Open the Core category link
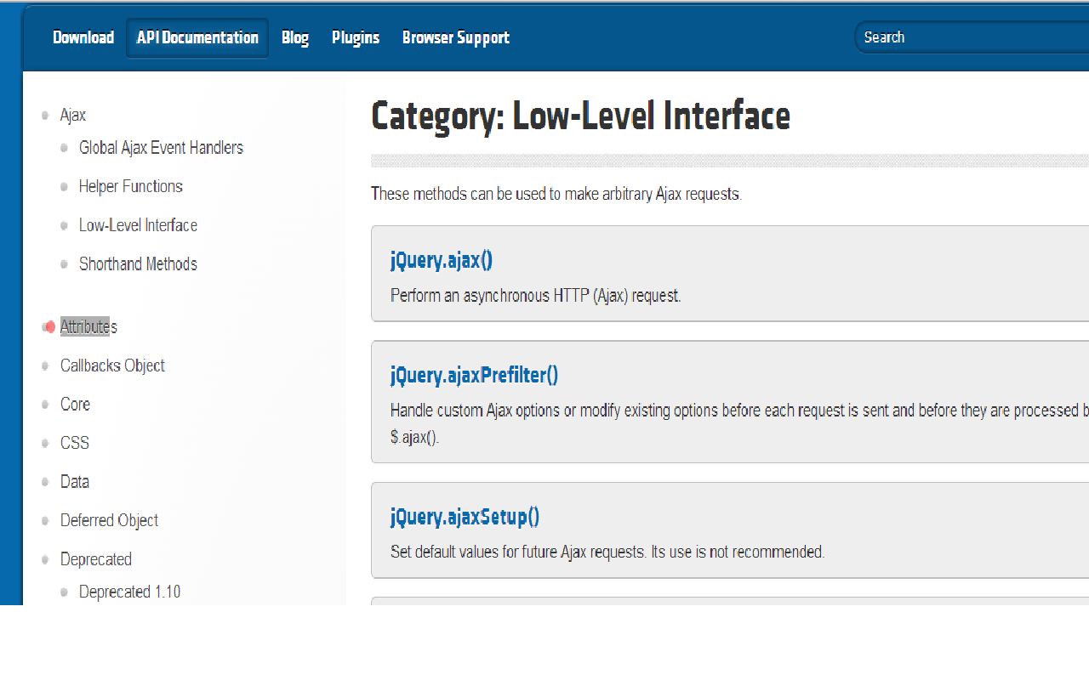This screenshot has height=680, width=1089. (x=75, y=405)
